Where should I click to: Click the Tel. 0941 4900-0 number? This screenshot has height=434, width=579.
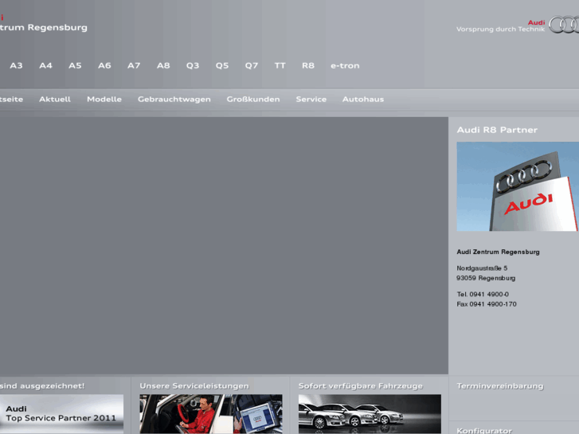click(x=483, y=295)
